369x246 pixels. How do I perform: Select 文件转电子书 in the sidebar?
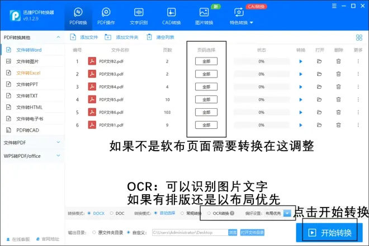pos(32,119)
